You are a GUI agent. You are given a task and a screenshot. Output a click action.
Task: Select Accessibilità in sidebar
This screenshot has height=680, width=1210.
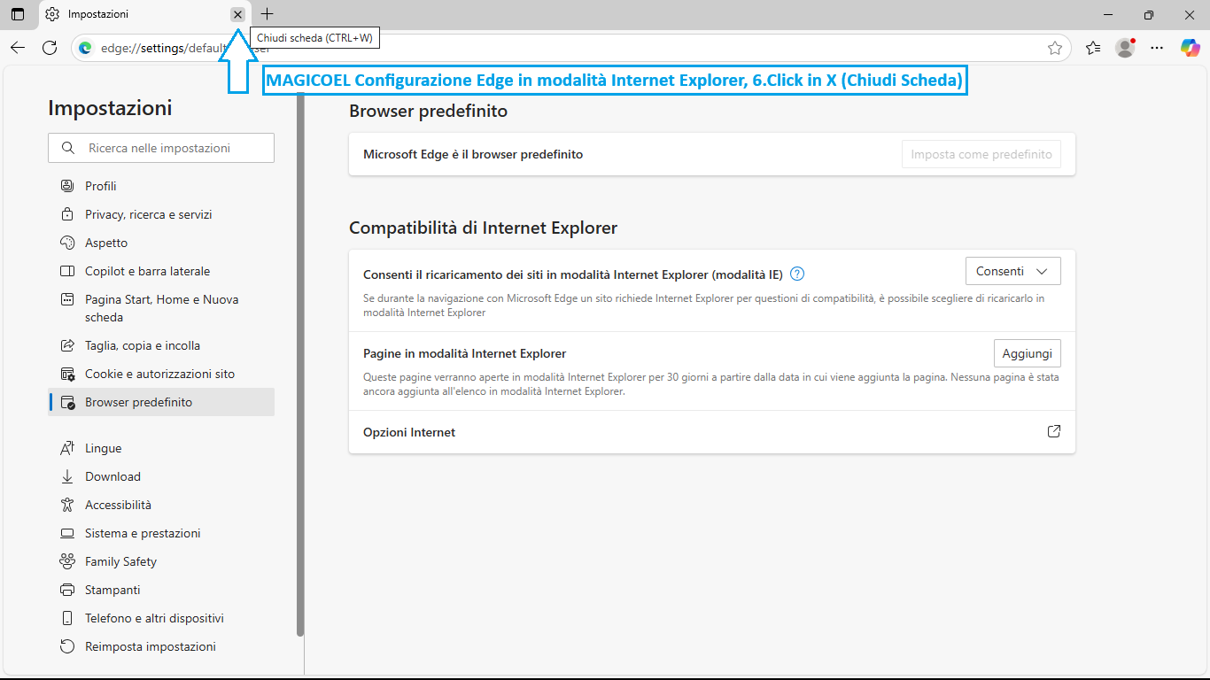161,505
